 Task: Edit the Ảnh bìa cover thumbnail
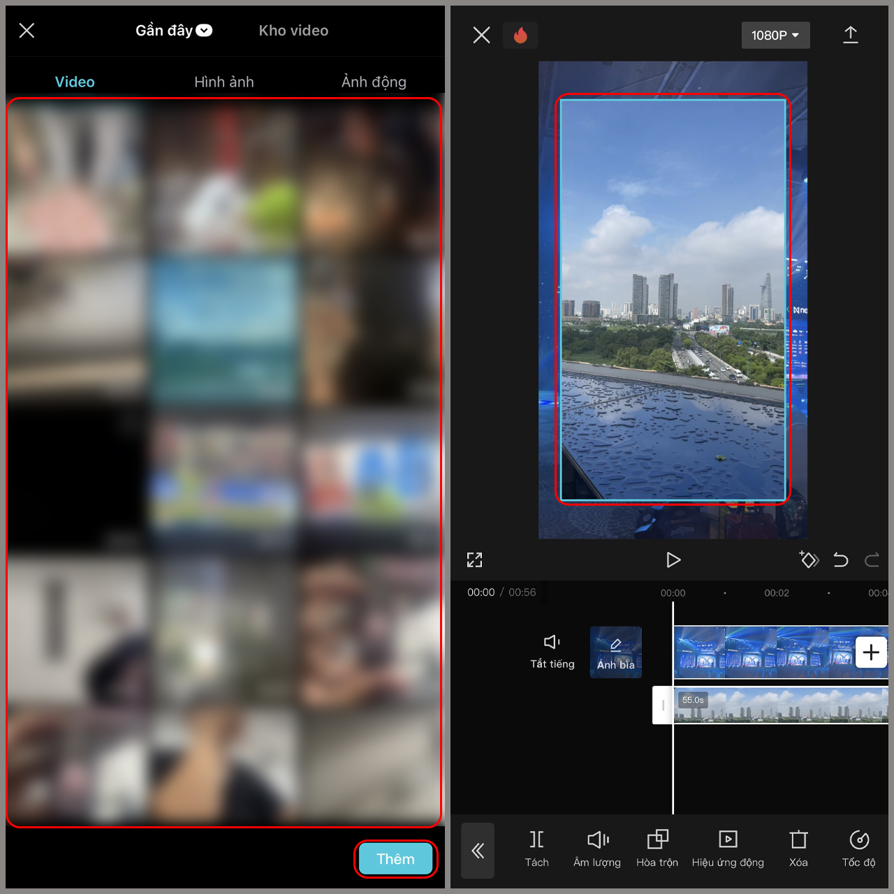616,652
